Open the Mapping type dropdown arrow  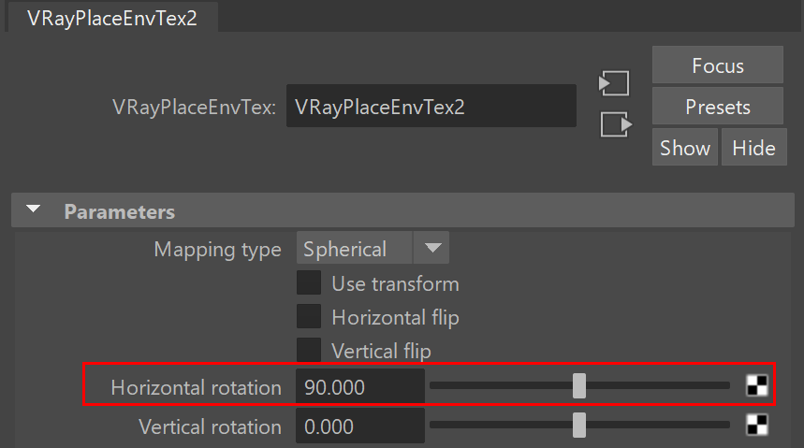tap(432, 248)
